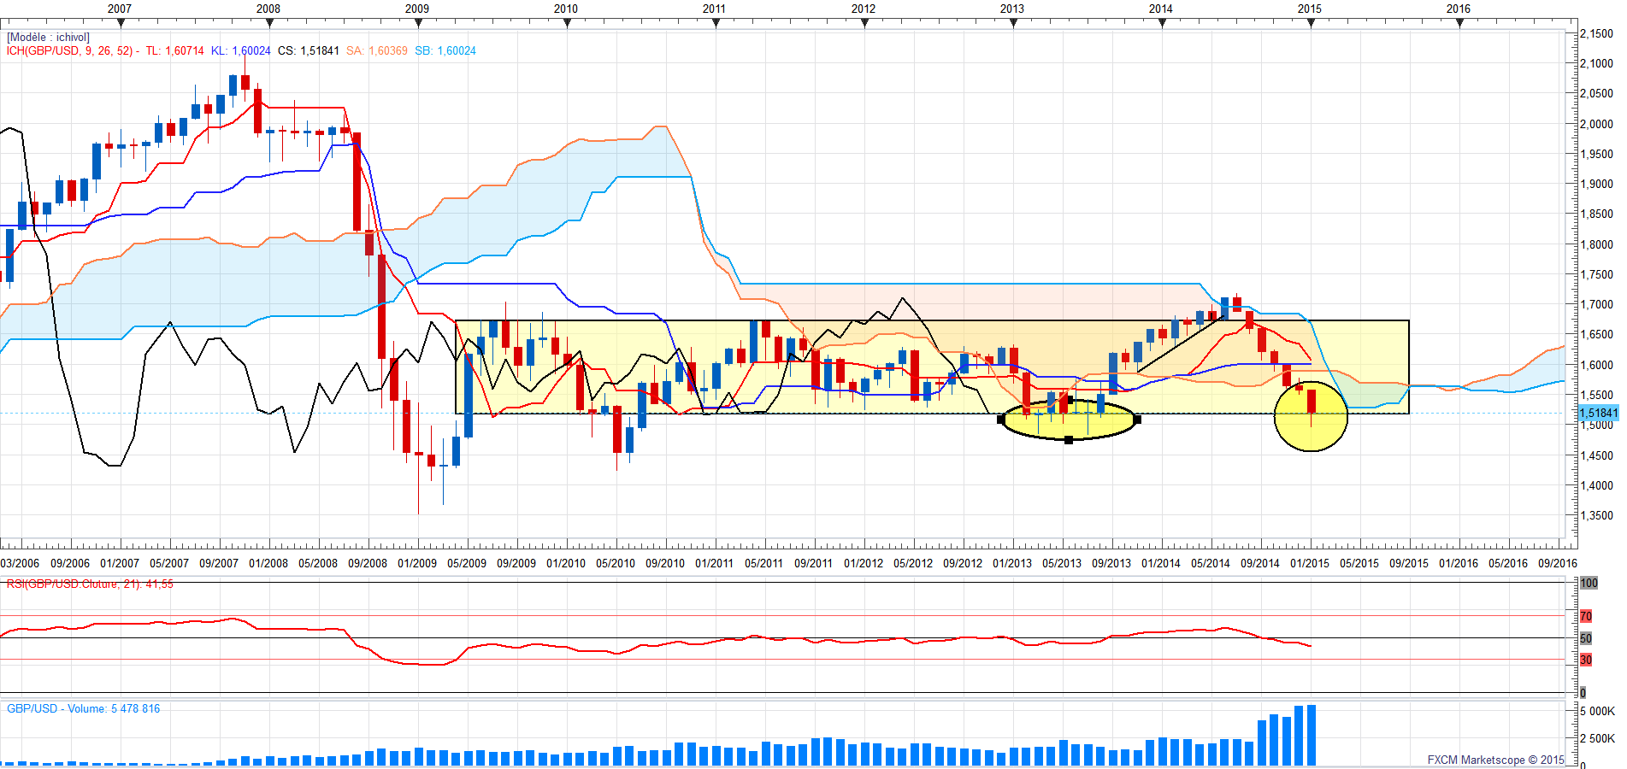
Task: Click the left-side handle of the yellow ellipse
Action: (x=1001, y=420)
